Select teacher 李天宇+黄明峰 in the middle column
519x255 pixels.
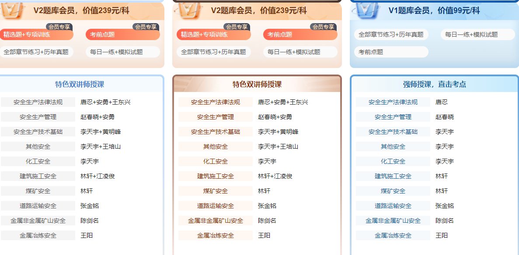(278, 132)
